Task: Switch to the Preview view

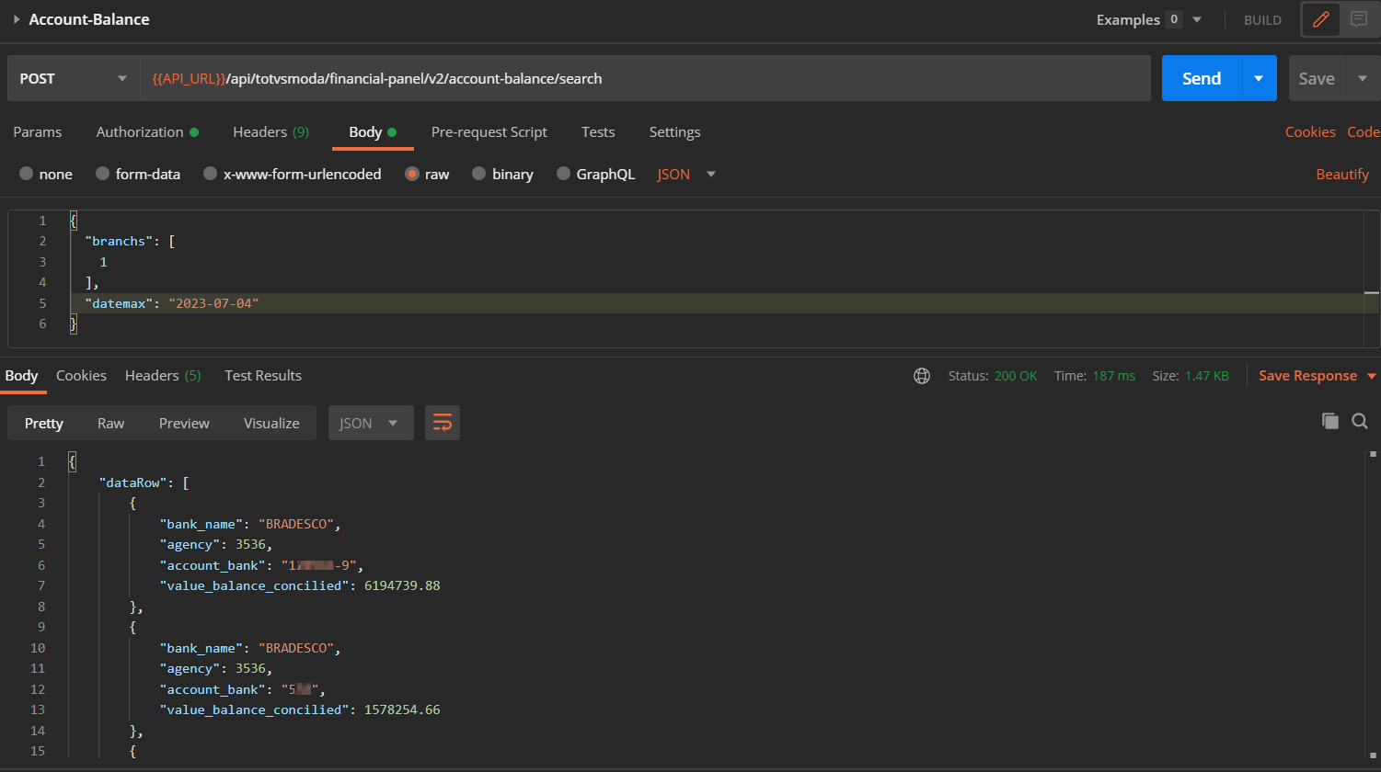Action: coord(184,423)
